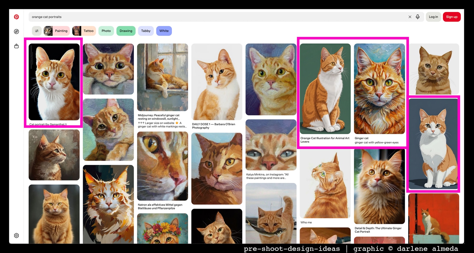Filter results by Tattoo chip

[84, 31]
